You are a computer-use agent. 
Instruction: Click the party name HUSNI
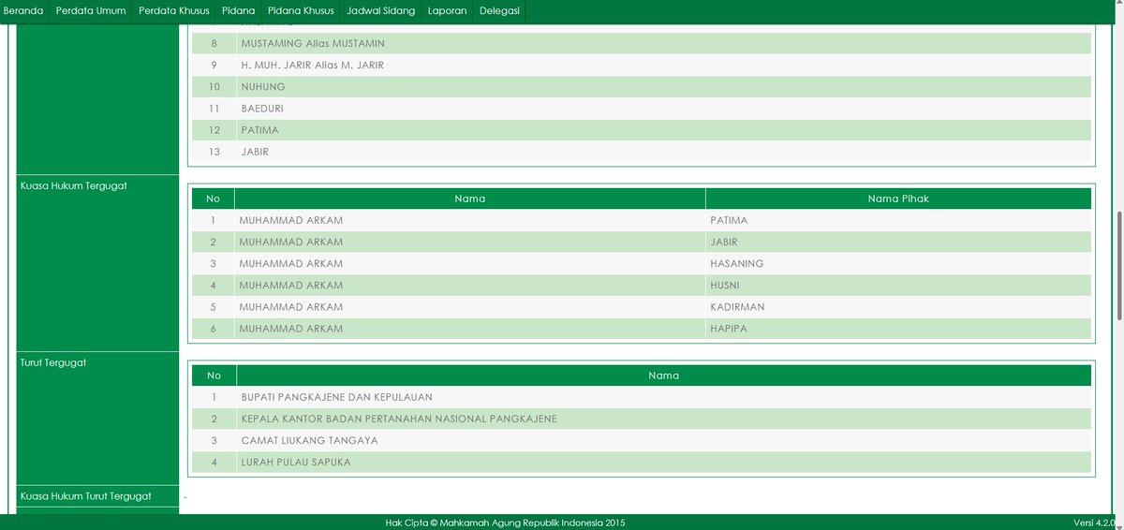tap(724, 286)
